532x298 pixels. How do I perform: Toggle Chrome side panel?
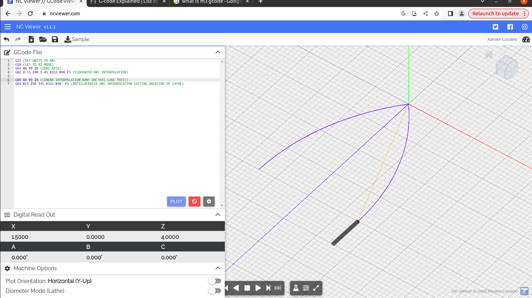pyautogui.click(x=450, y=14)
